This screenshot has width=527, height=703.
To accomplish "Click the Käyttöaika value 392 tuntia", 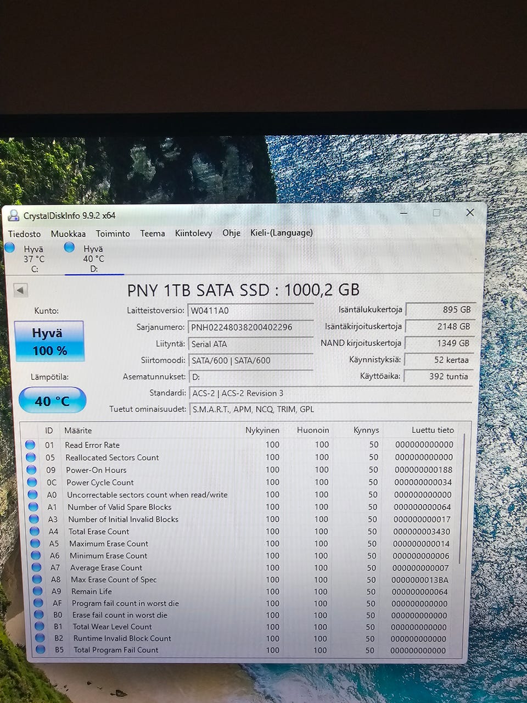I will [438, 376].
